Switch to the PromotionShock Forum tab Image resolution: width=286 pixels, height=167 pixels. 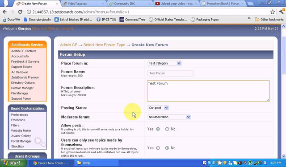[x=222, y=4]
